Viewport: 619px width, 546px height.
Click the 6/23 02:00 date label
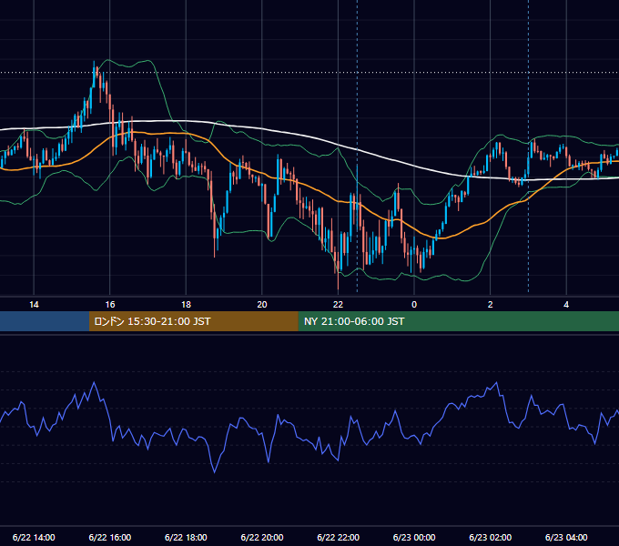491,537
